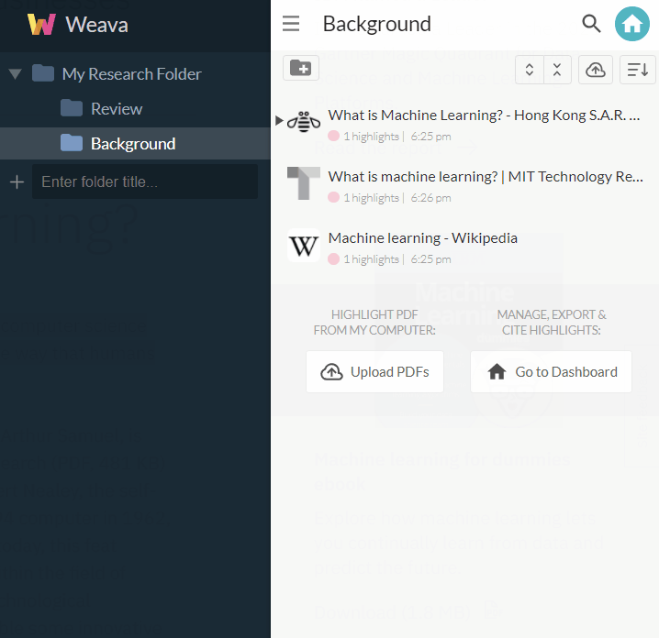Screen dimensions: 659x638
Task: Click 'HIGHLIGHT PDF FROM MY COMPUTER:' label
Action: [x=374, y=323]
